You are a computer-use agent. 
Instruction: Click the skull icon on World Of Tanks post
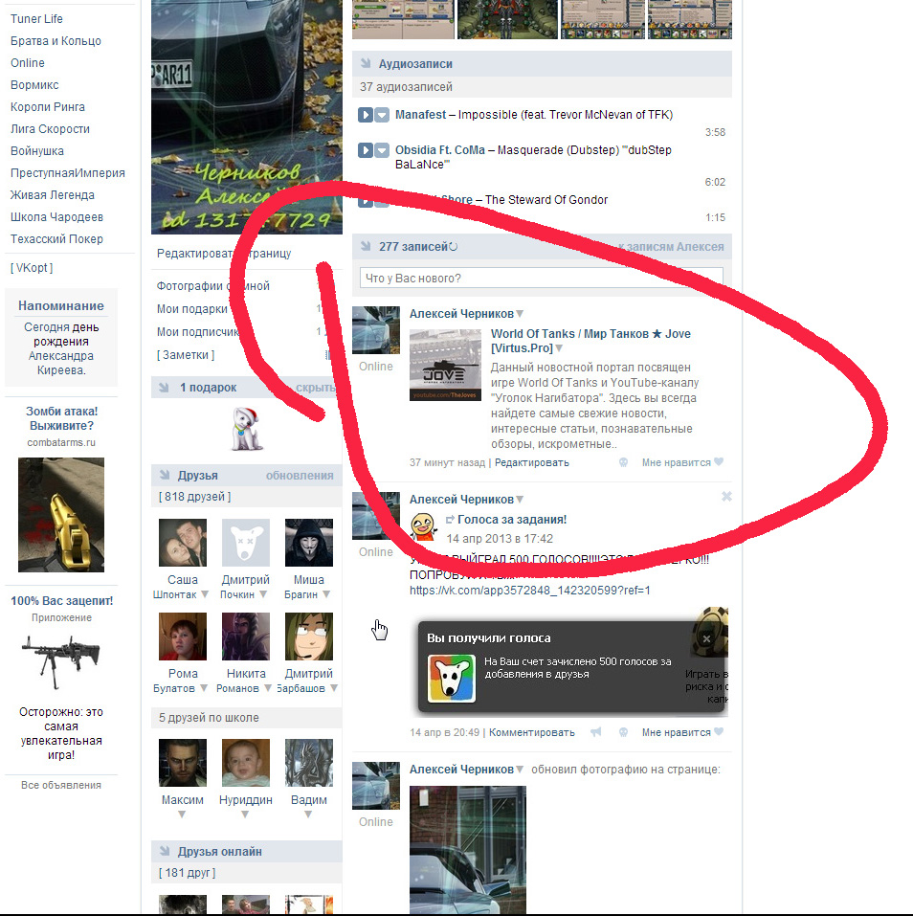pyautogui.click(x=623, y=462)
